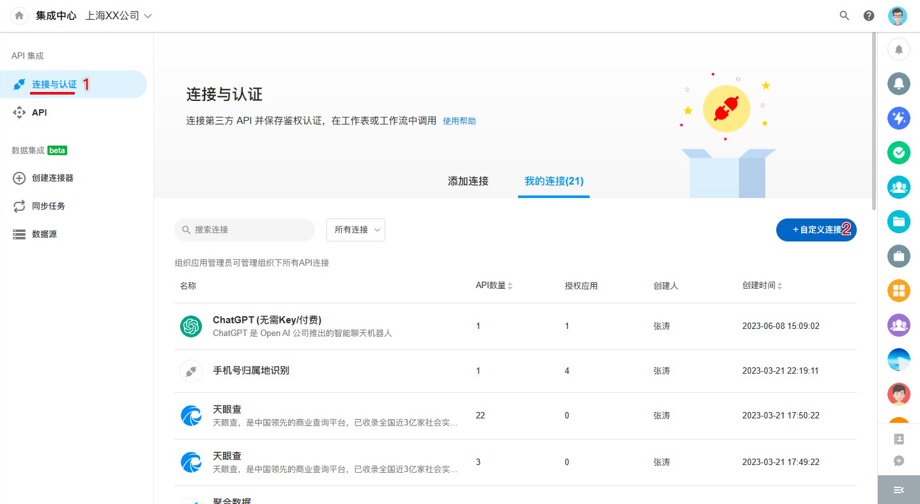Click the help question mark icon
This screenshot has height=504, width=920.
(869, 16)
